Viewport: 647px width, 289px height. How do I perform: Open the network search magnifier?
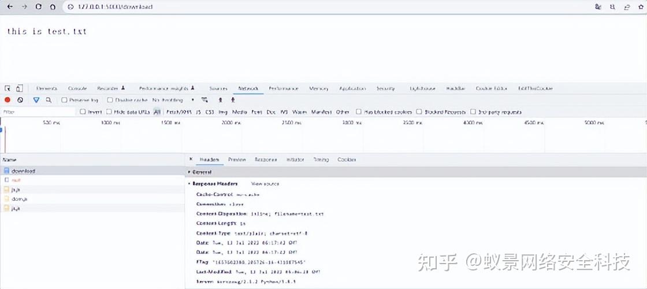coord(49,100)
